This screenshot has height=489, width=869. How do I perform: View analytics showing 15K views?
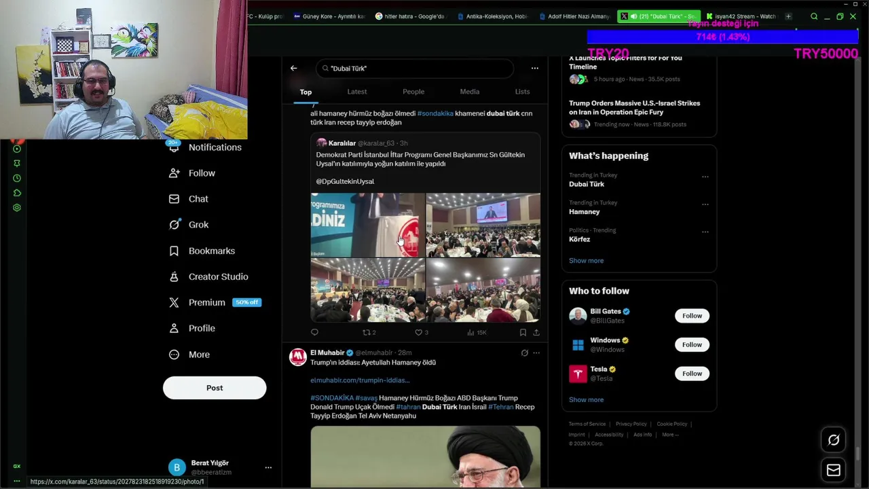point(477,332)
